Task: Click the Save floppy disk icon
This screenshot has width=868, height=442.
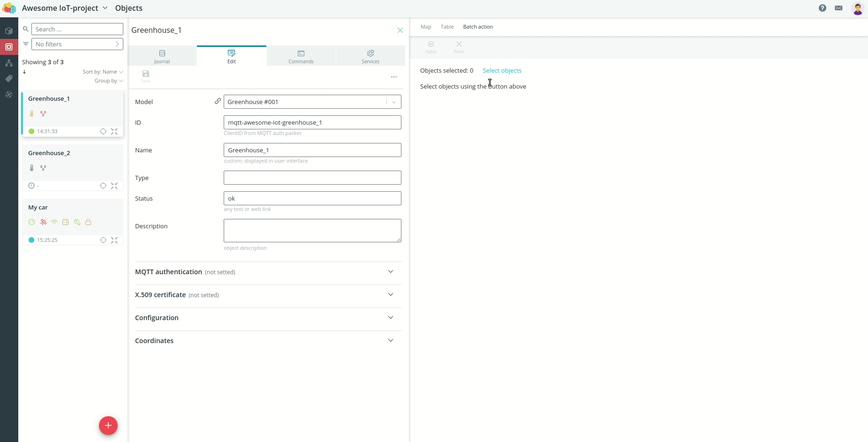Action: [x=146, y=74]
